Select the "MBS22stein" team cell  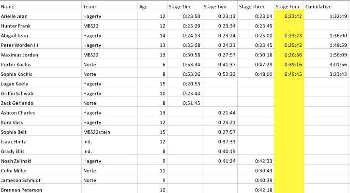click(96, 132)
